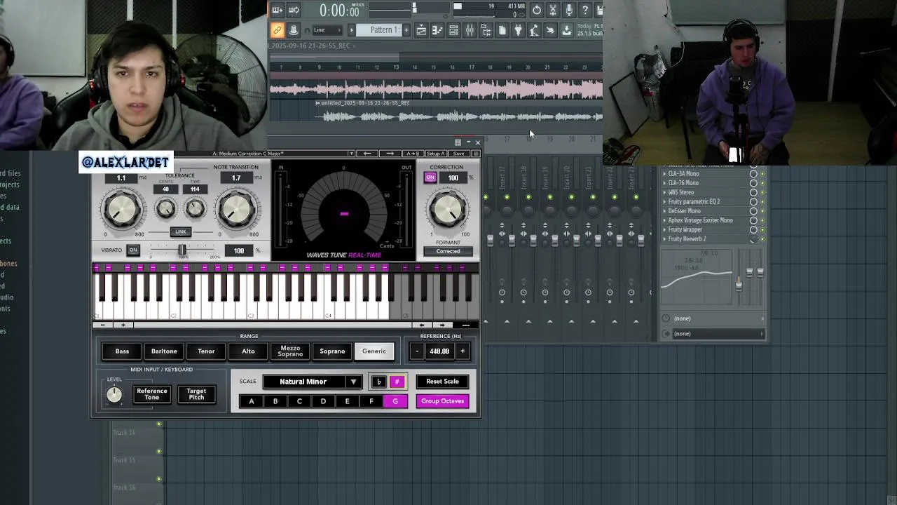
Task: Toggle typing keyboard to piano icon
Action: pyautogui.click(x=277, y=10)
